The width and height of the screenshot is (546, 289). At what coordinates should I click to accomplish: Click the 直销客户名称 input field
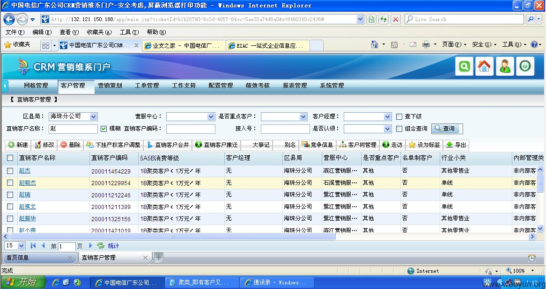73,129
